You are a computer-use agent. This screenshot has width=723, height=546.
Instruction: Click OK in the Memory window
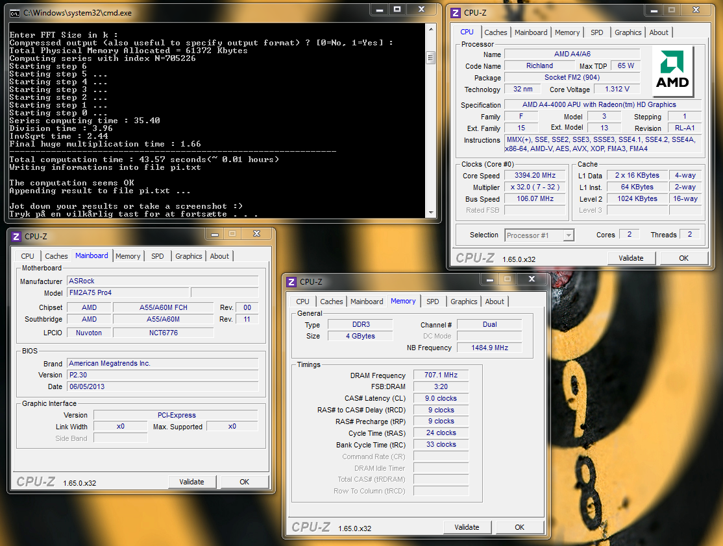(x=519, y=527)
